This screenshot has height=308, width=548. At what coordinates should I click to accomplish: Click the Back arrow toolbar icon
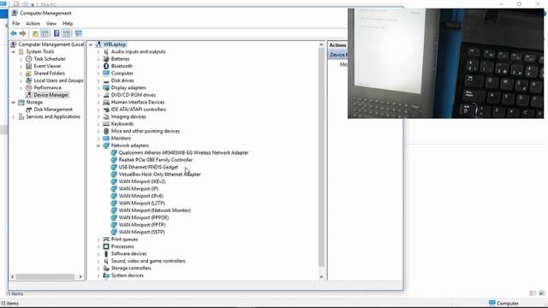pyautogui.click(x=14, y=33)
